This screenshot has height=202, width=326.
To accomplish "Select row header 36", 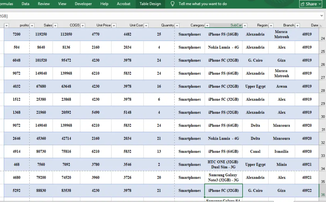I will pyautogui.click(x=323, y=191).
